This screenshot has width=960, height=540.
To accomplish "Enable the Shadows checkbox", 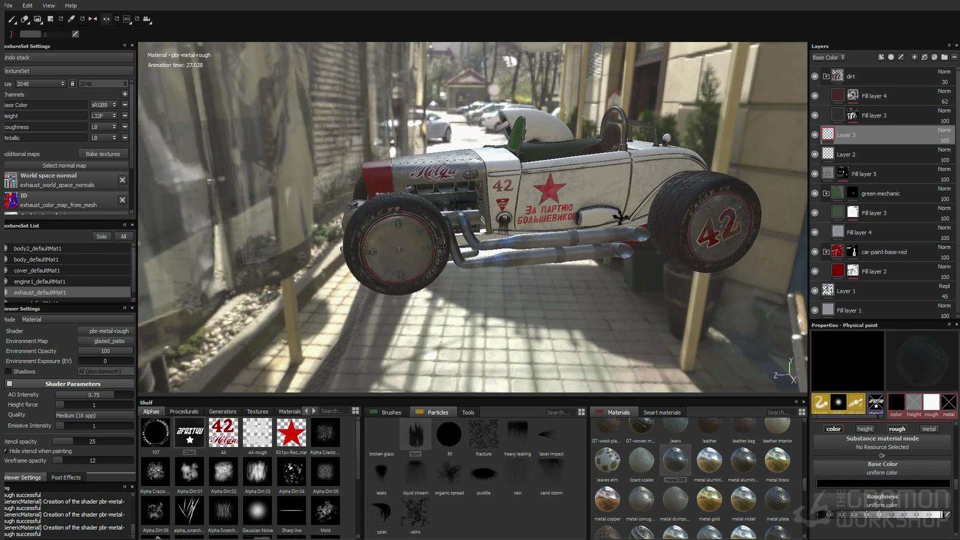I will (8, 371).
